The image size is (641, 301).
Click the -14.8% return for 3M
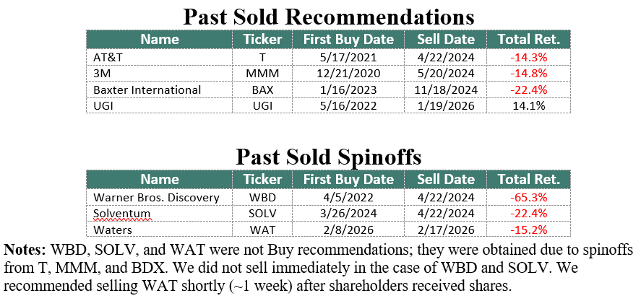[x=530, y=73]
